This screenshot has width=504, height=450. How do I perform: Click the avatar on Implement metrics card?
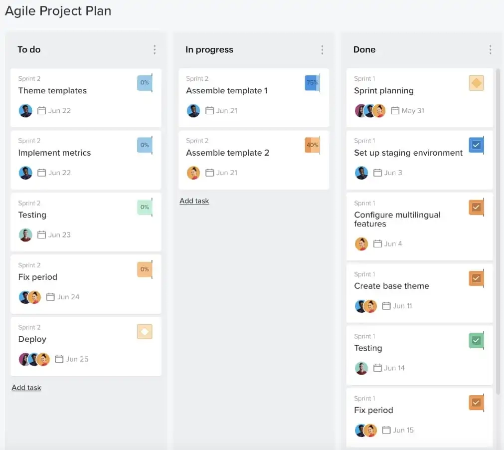coord(25,173)
